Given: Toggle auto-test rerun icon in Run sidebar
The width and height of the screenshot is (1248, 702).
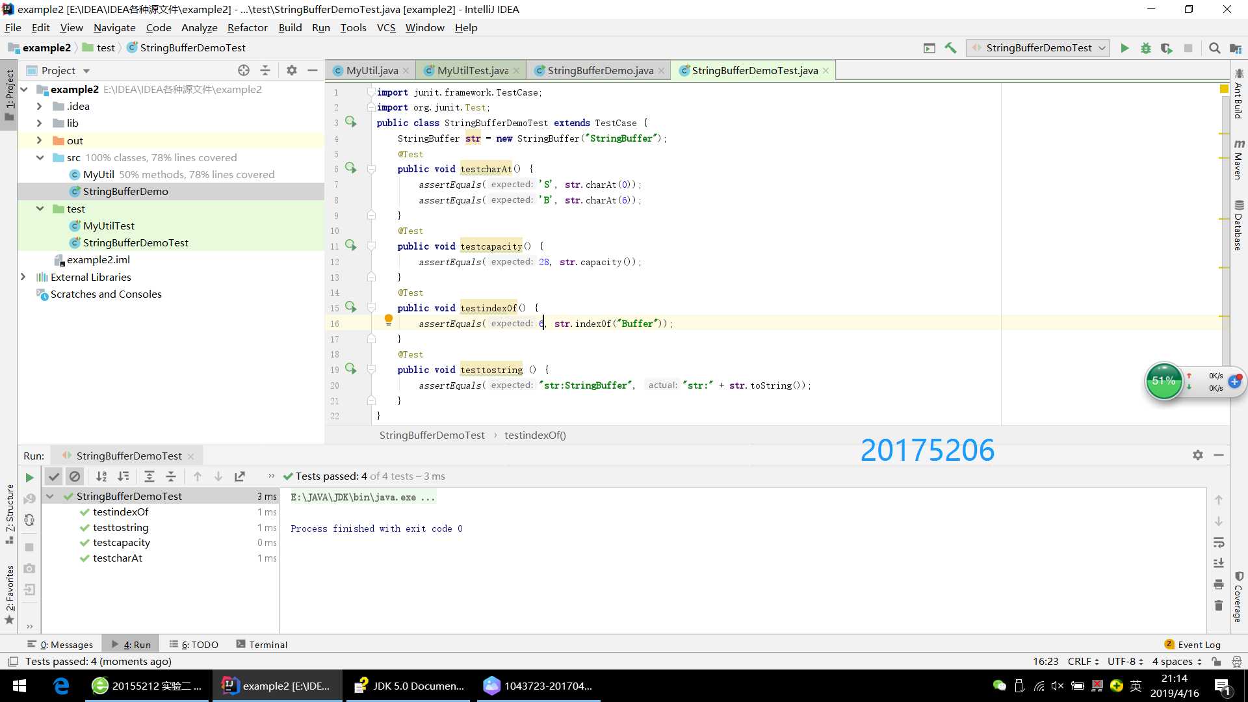Looking at the screenshot, I should coord(29,520).
